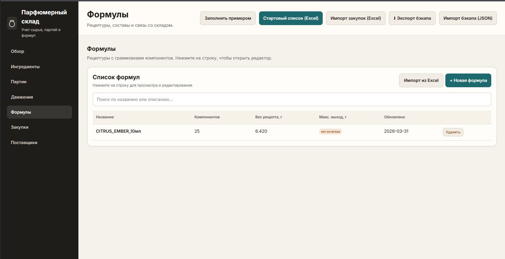Open the Партии page
Screen dimensions: 505x259
coord(18,82)
